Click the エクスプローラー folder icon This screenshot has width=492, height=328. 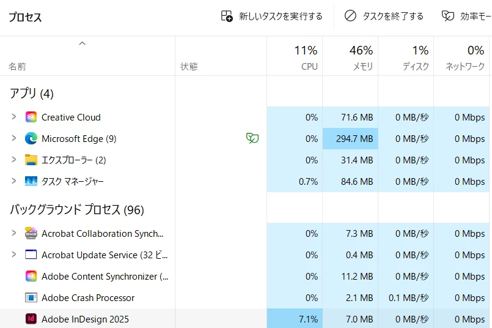tap(31, 160)
